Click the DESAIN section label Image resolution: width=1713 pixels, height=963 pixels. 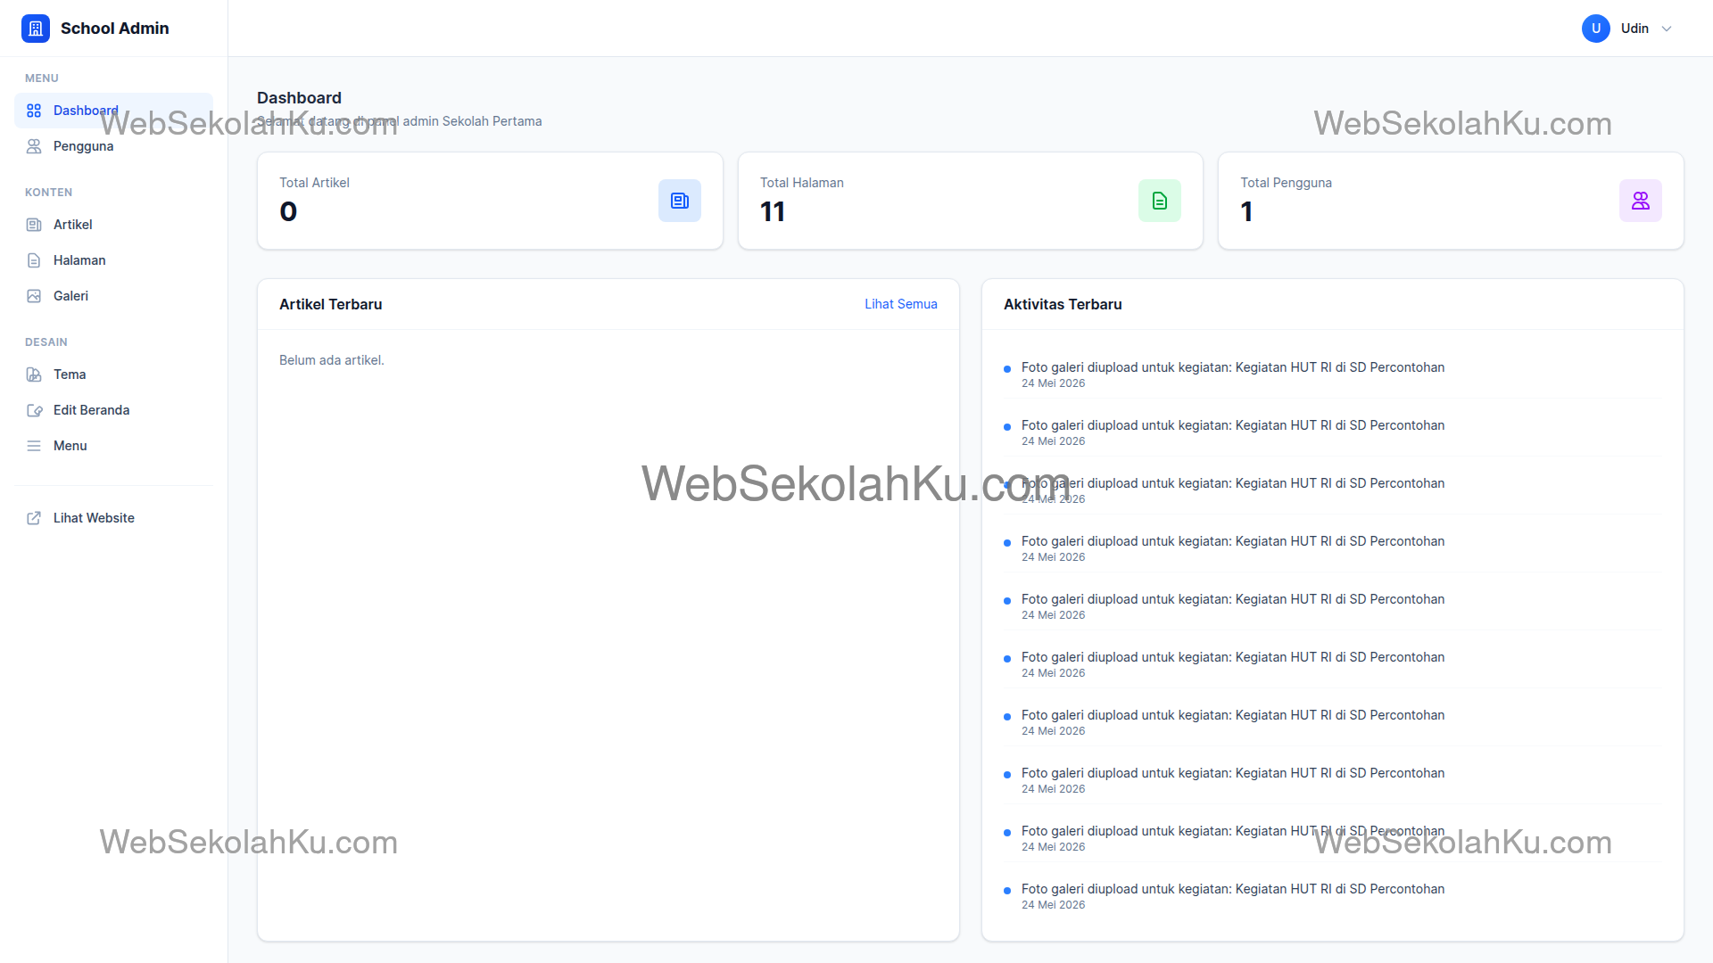pos(46,342)
